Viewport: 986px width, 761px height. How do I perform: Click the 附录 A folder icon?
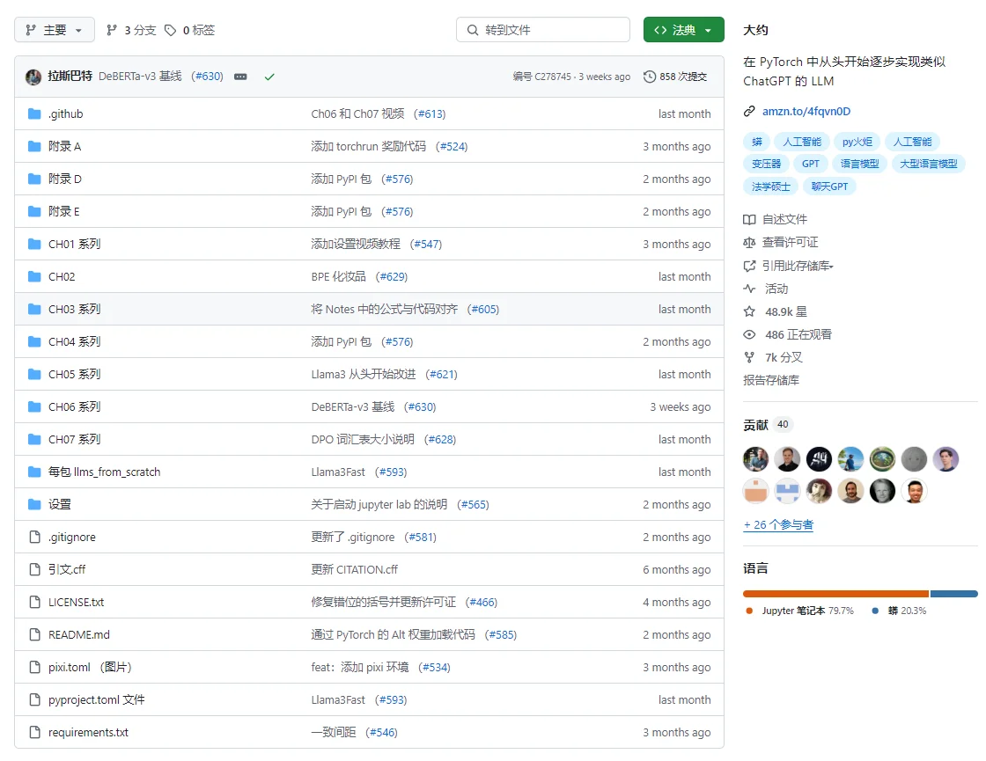coord(34,146)
